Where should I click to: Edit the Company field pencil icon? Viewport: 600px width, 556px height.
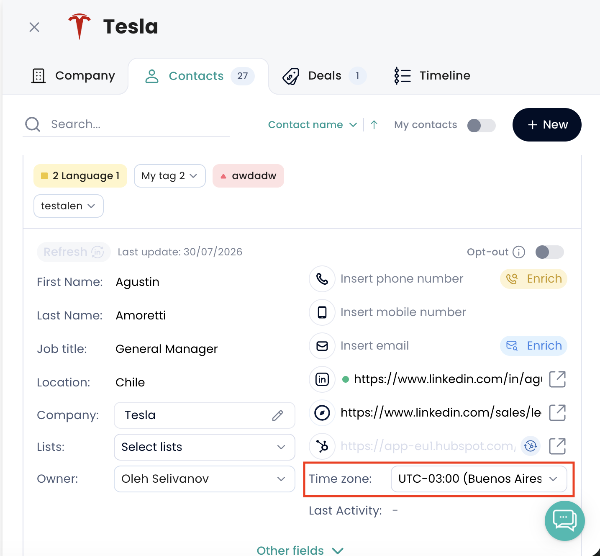pyautogui.click(x=278, y=415)
